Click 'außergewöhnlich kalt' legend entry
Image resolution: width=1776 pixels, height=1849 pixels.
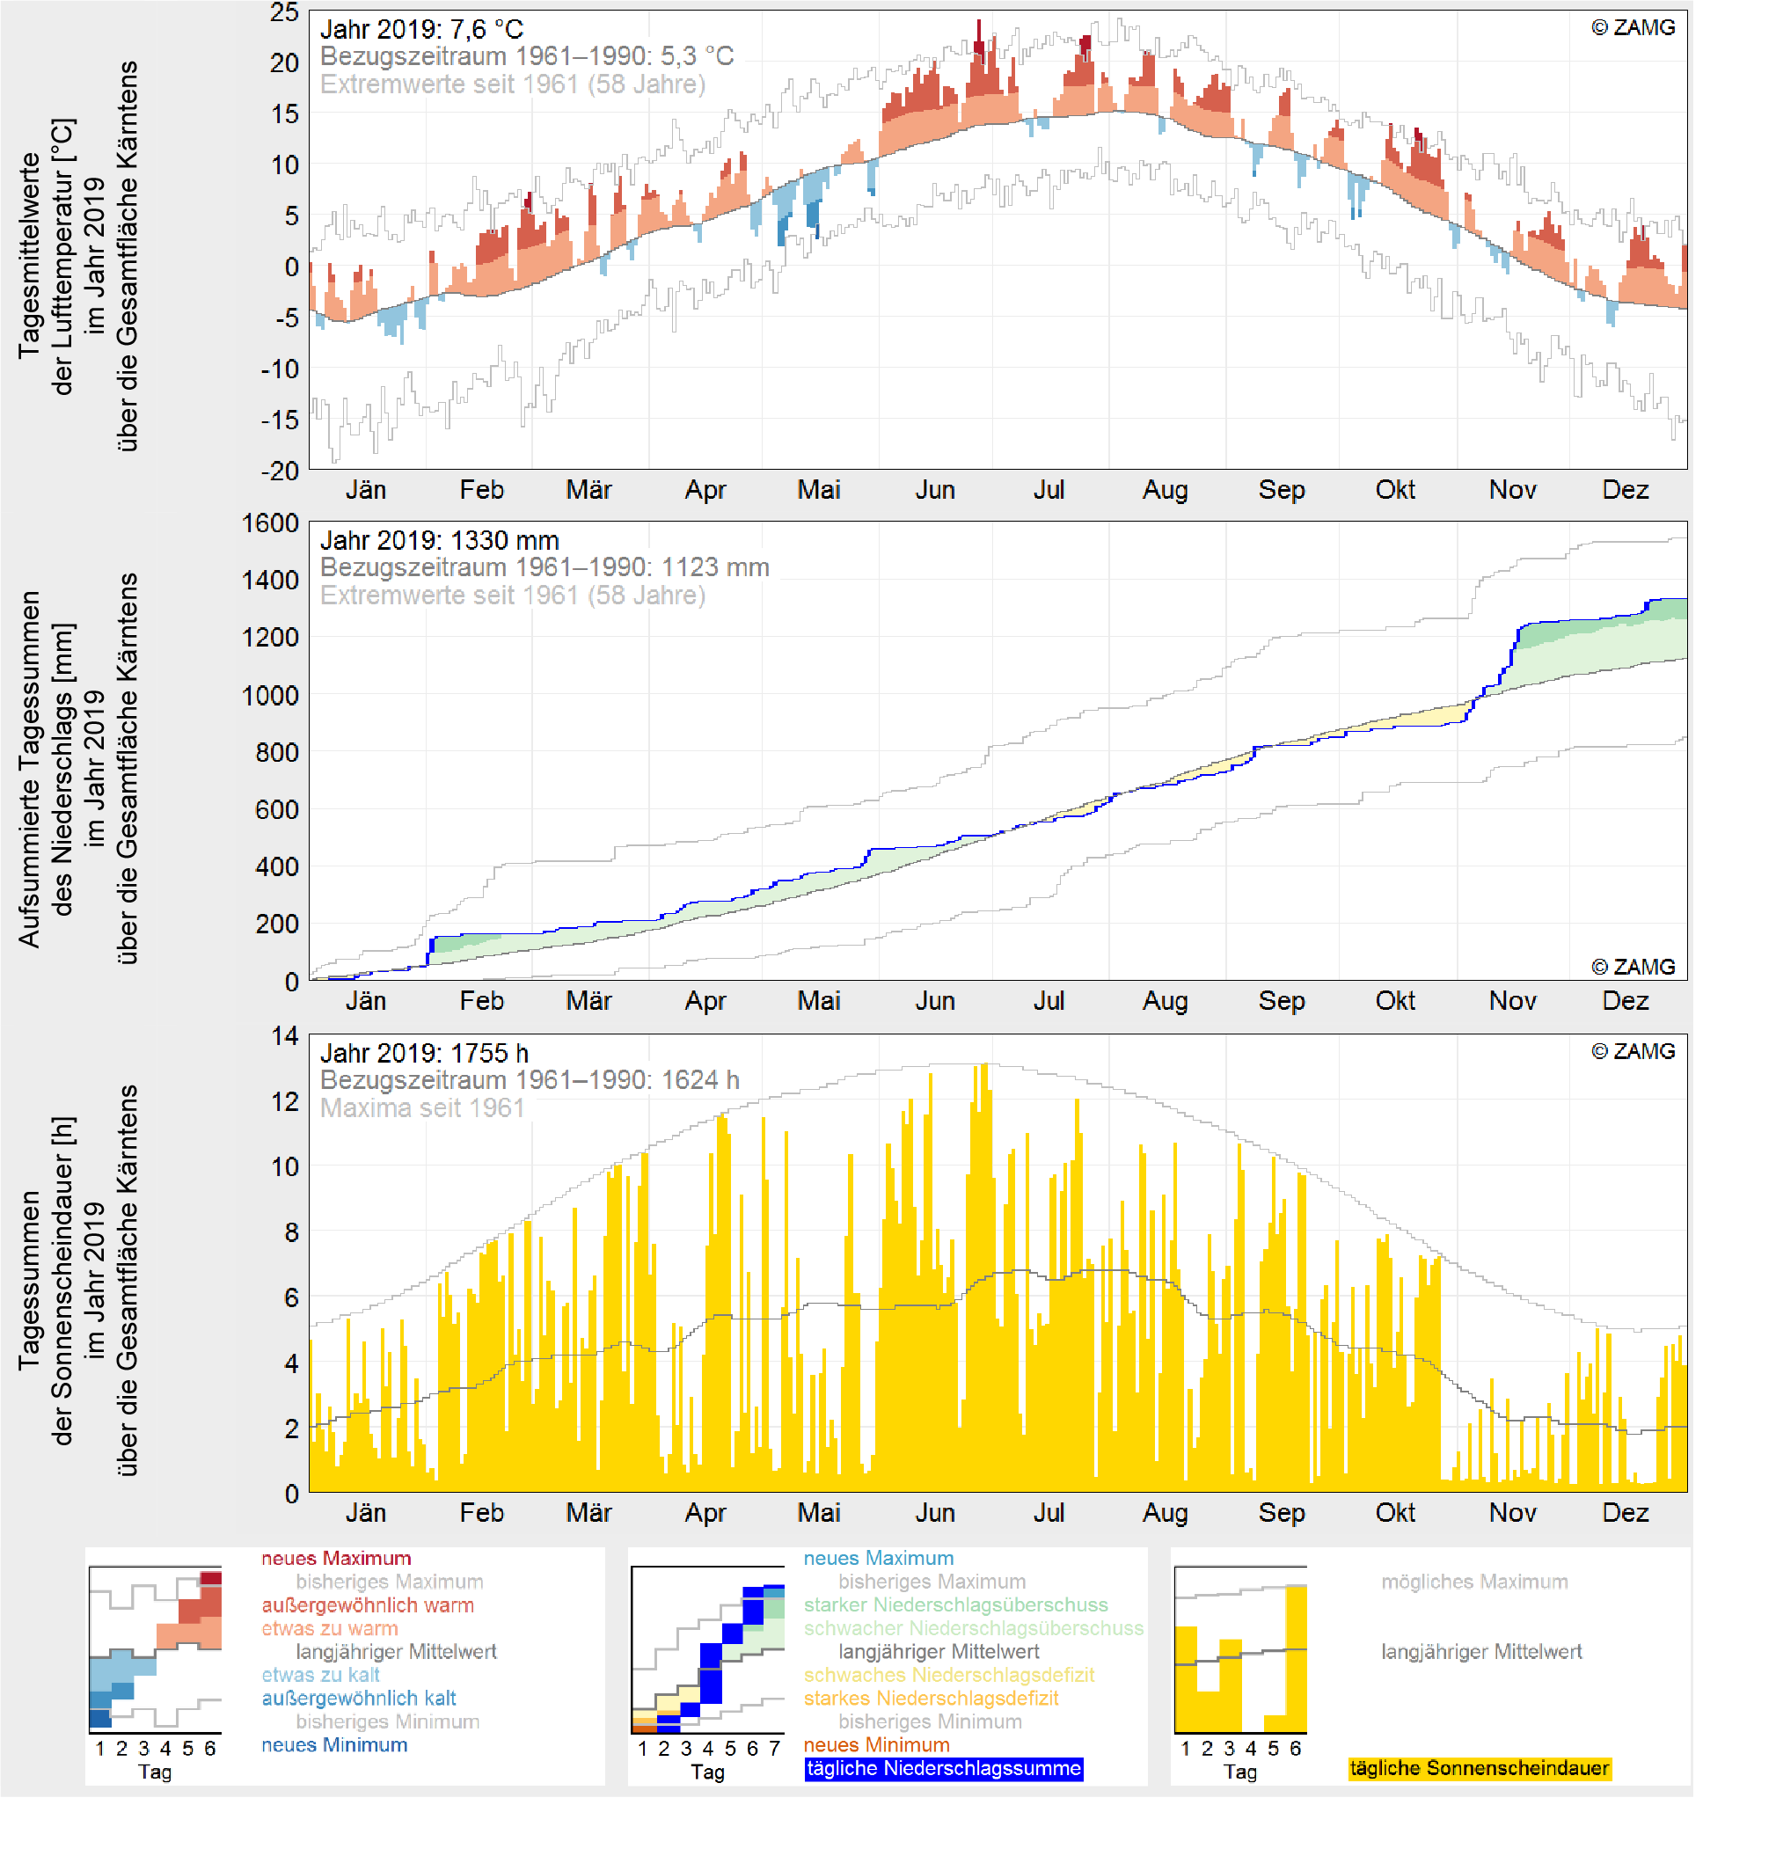coord(358,1699)
